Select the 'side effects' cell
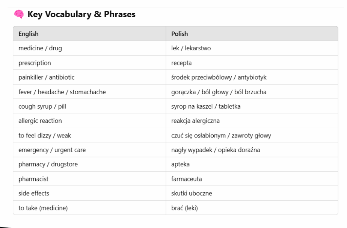This screenshot has width=347, height=228. (33, 193)
